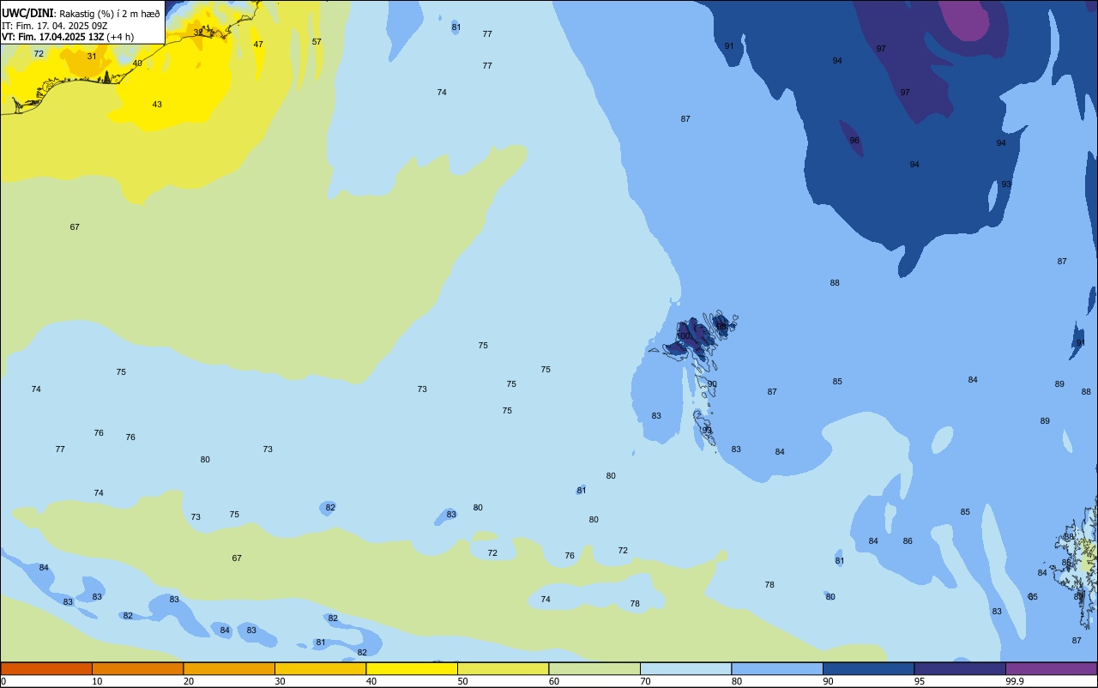Click the 'IT: Fim. 17. 04. 2025 09Z' line
The image size is (1098, 688).
click(54, 26)
